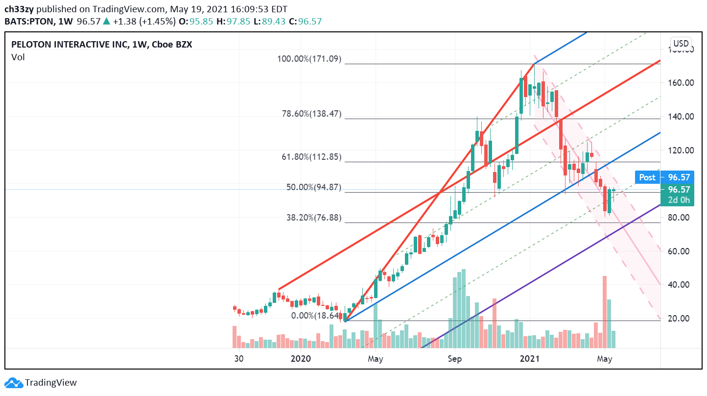Select the 38.20%(76.88) Fibonacci label

(x=314, y=218)
